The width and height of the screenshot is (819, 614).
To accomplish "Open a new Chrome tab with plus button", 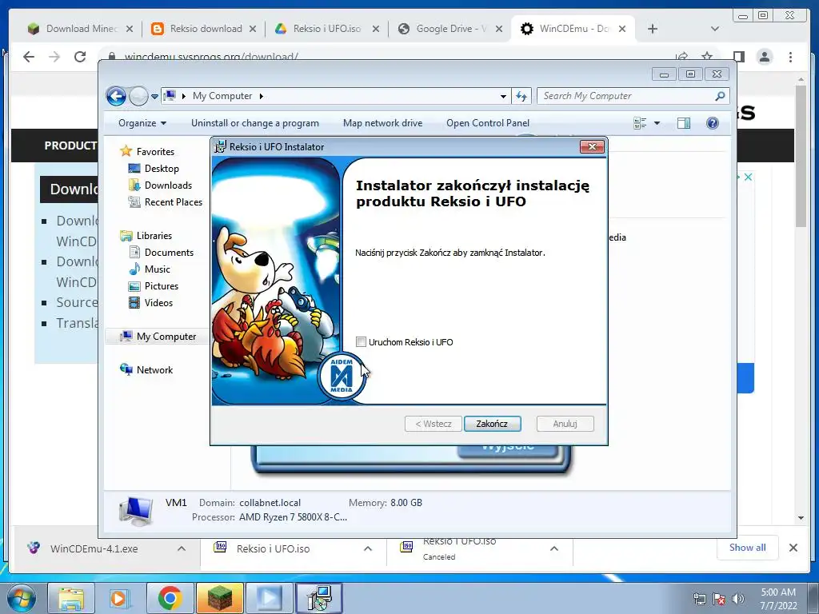I will (x=653, y=29).
